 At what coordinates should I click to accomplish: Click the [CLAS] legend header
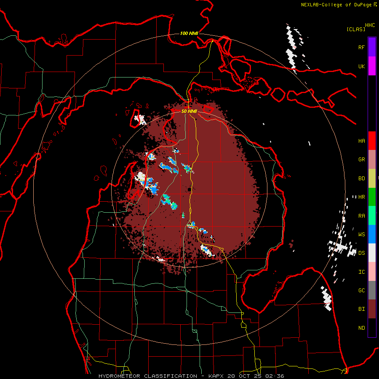click(x=356, y=29)
